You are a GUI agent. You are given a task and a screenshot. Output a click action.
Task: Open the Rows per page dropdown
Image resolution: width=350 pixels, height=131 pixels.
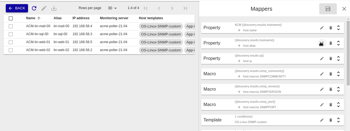[x=112, y=8]
